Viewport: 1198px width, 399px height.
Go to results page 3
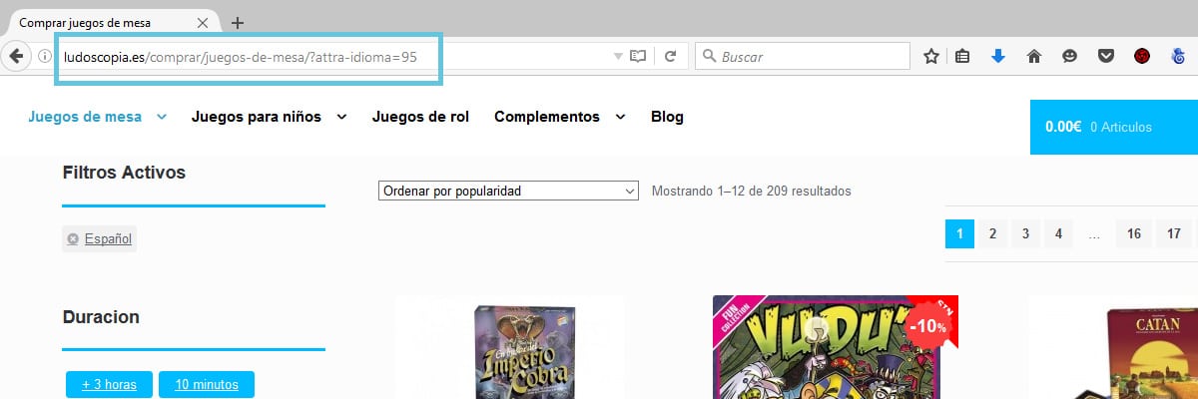point(1025,234)
